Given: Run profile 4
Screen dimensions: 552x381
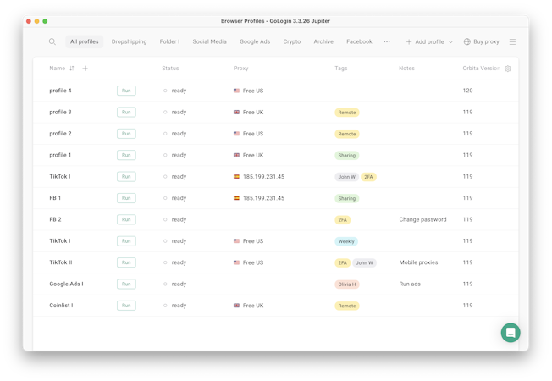Looking at the screenshot, I should coord(126,91).
